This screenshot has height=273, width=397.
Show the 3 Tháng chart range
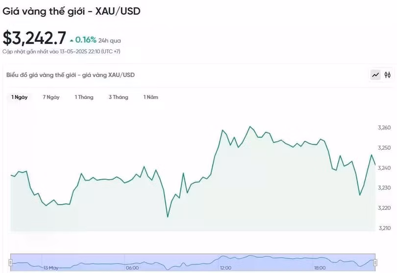pyautogui.click(x=118, y=97)
